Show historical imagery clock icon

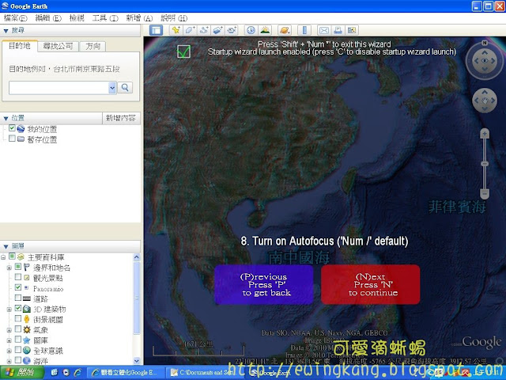pyautogui.click(x=251, y=30)
